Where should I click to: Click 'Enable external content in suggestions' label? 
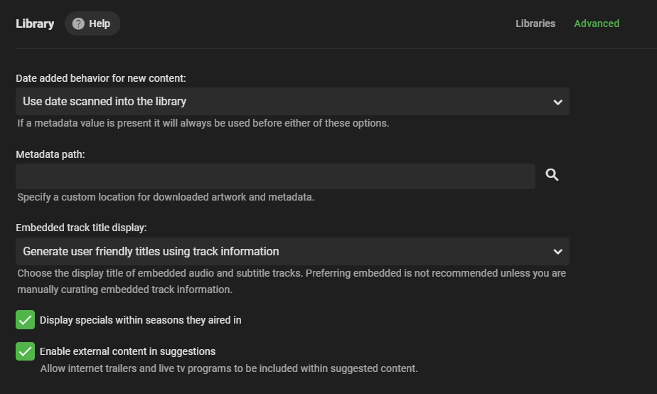coord(128,351)
